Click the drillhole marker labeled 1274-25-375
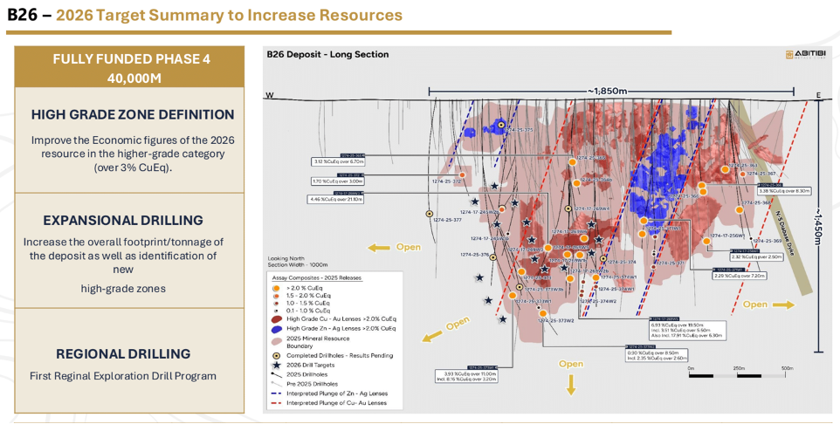 click(501, 126)
